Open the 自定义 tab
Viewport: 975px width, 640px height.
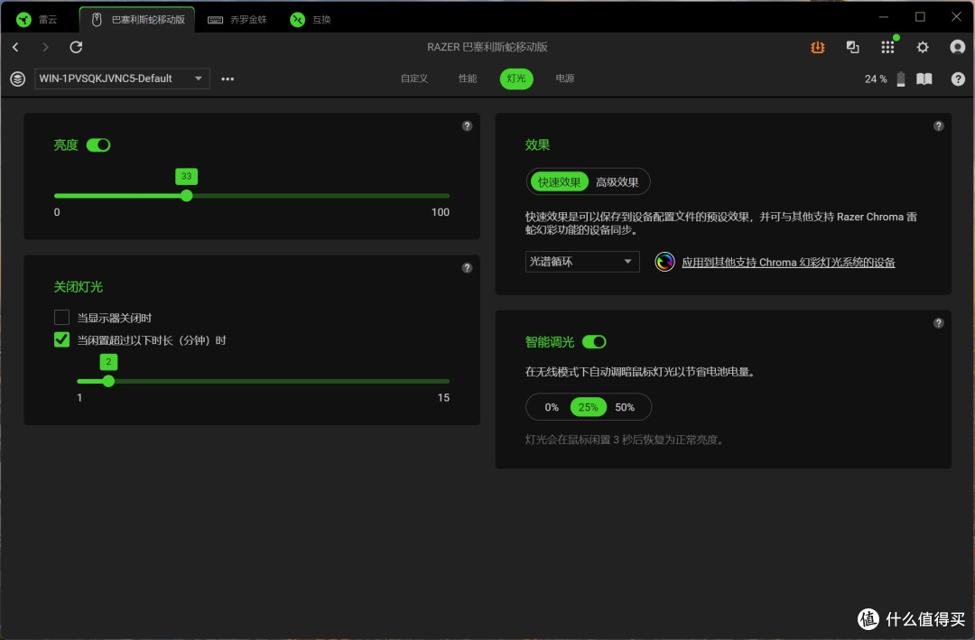pyautogui.click(x=414, y=79)
